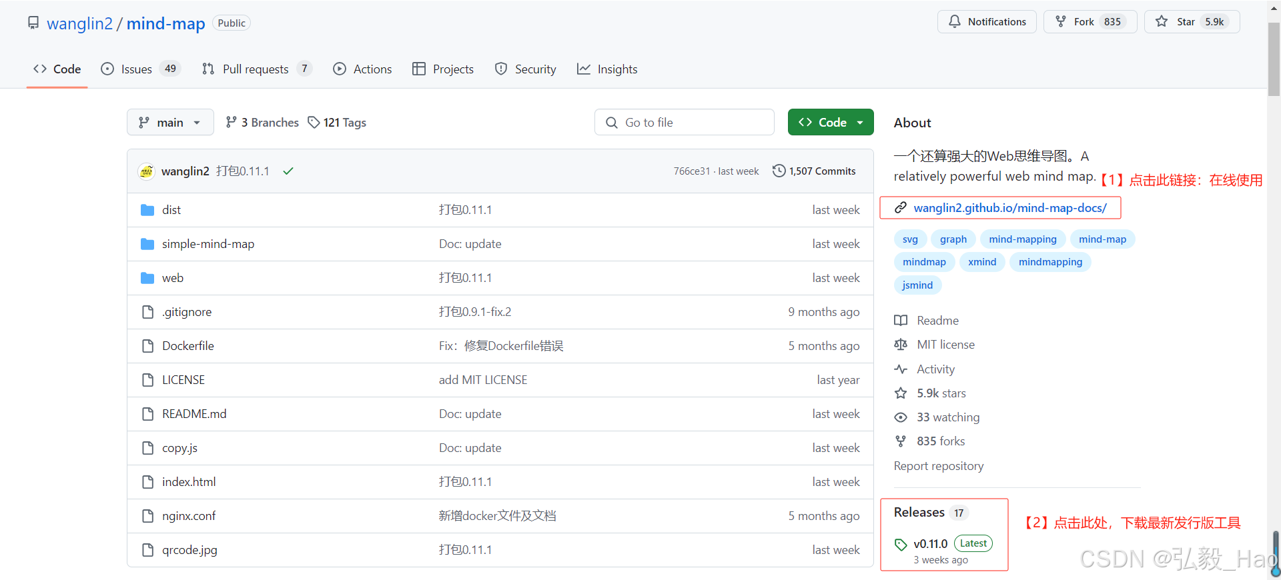Click the mindmapping topic tag
Viewport: 1281px width, 580px height.
click(1050, 262)
